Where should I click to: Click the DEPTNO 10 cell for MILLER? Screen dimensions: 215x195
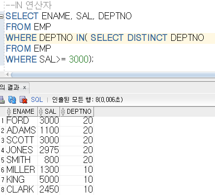tap(77, 170)
